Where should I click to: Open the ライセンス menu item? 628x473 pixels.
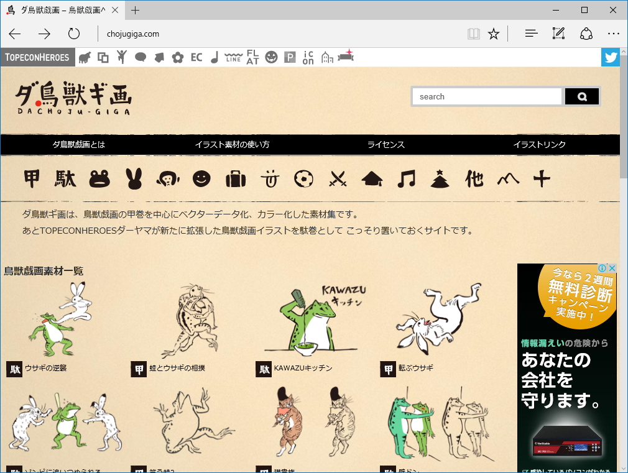point(386,144)
